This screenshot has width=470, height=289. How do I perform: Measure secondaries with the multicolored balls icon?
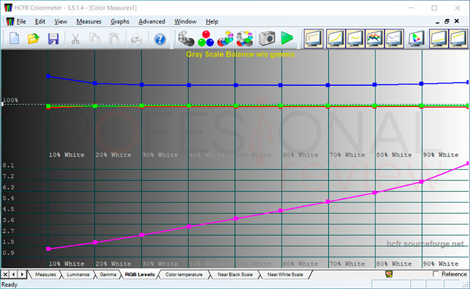(225, 38)
